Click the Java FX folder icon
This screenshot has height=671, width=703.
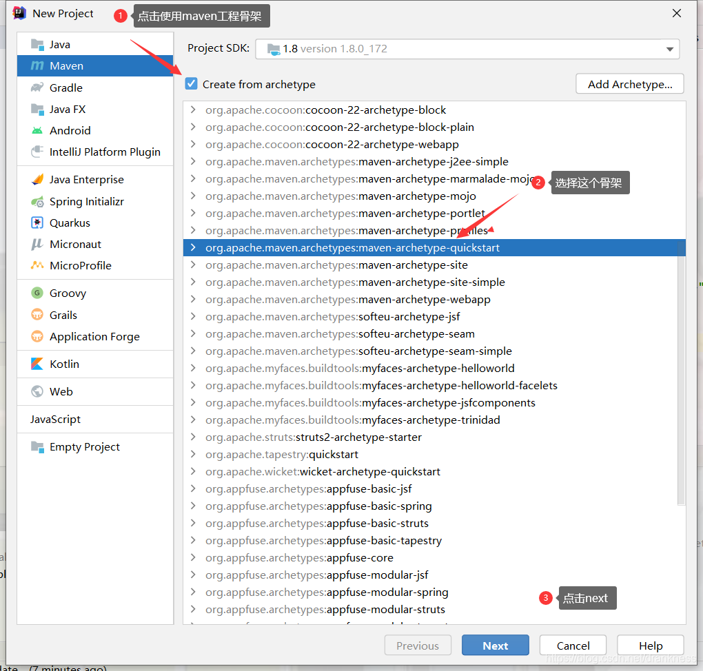37,109
